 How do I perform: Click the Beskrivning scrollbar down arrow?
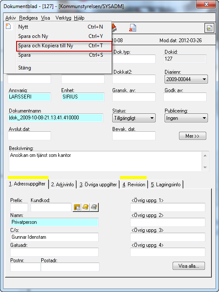pyautogui.click(x=205, y=167)
